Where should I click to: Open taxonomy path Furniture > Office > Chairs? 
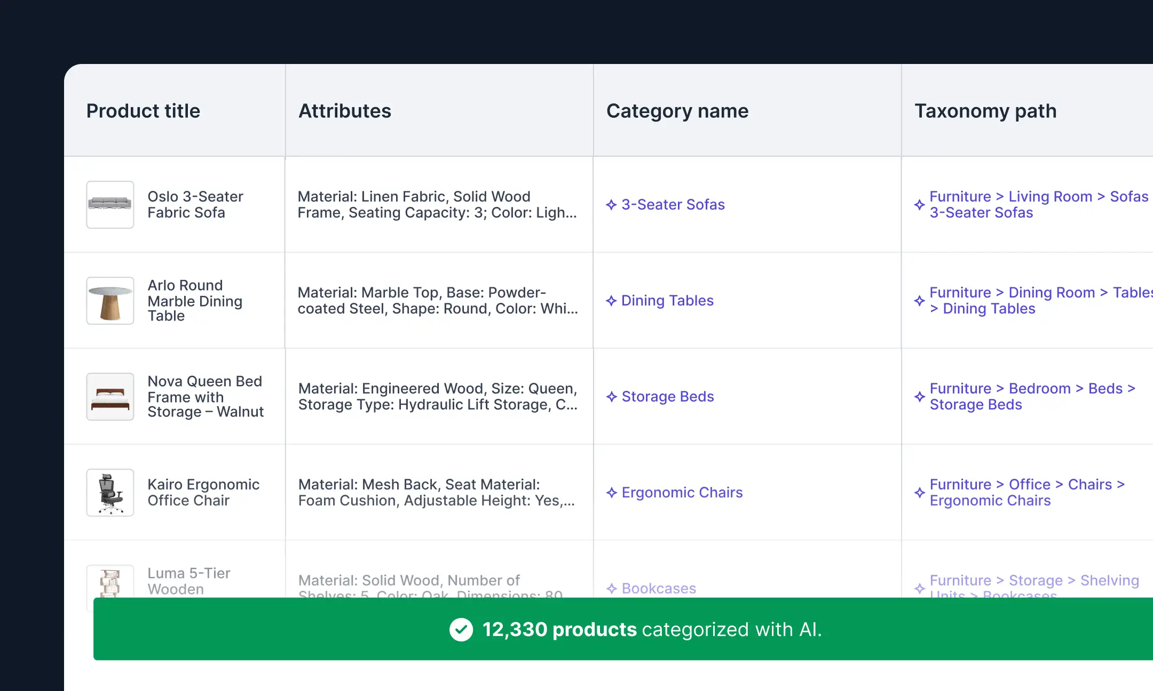[x=1027, y=493]
